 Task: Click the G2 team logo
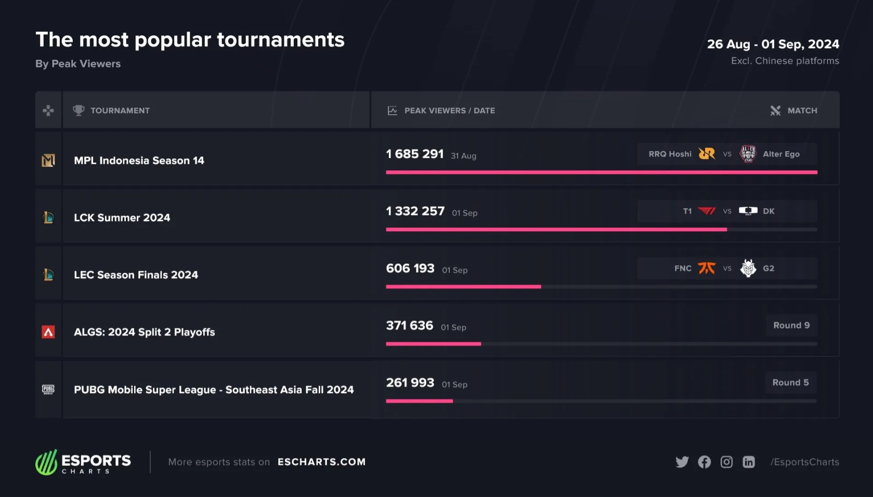[x=748, y=268]
